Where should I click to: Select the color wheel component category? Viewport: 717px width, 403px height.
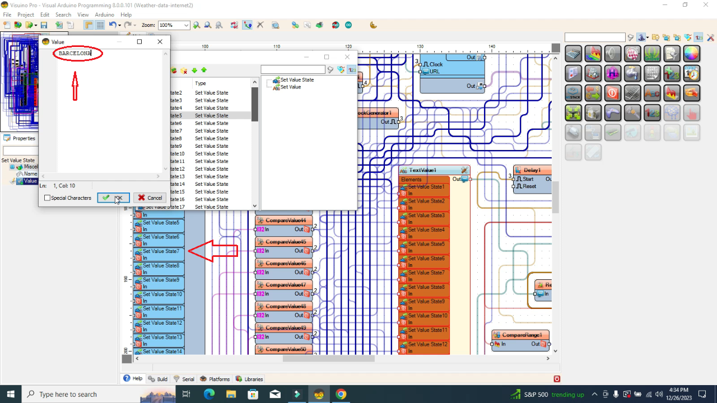tap(691, 54)
